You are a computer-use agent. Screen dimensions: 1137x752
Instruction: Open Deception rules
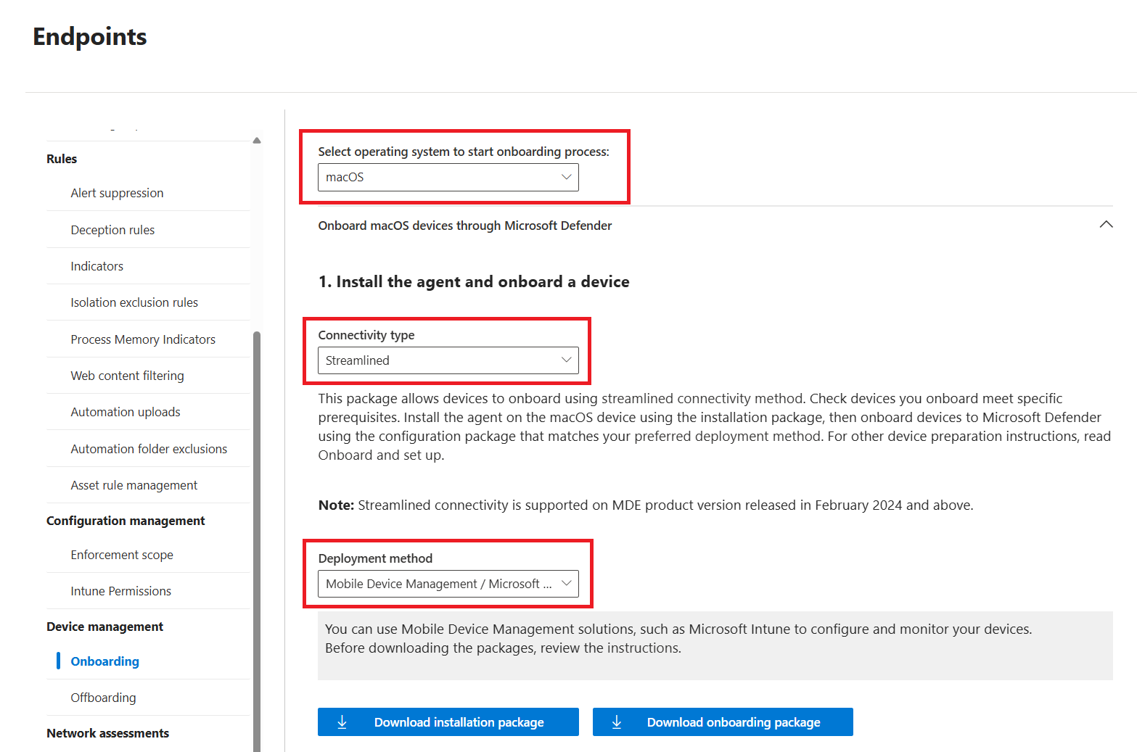point(112,229)
